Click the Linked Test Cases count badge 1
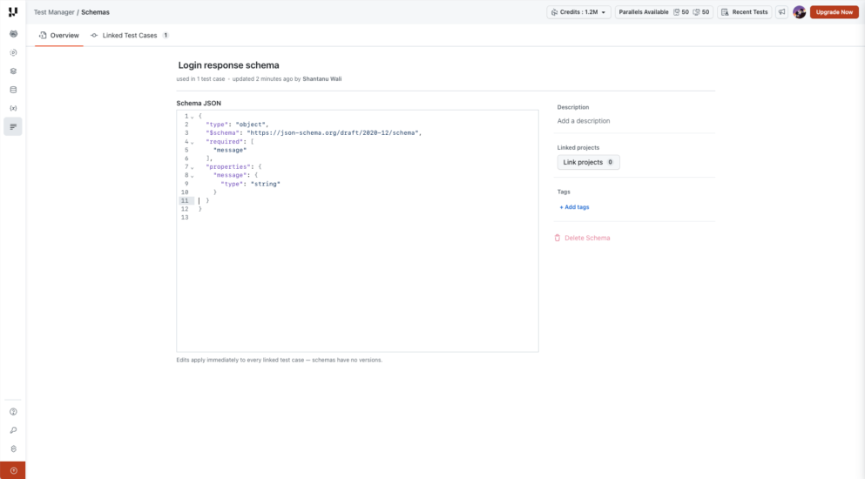Image resolution: width=865 pixels, height=479 pixels. tap(166, 36)
